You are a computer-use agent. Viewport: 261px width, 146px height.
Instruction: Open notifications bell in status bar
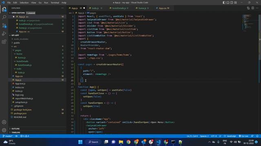click(x=257, y=136)
